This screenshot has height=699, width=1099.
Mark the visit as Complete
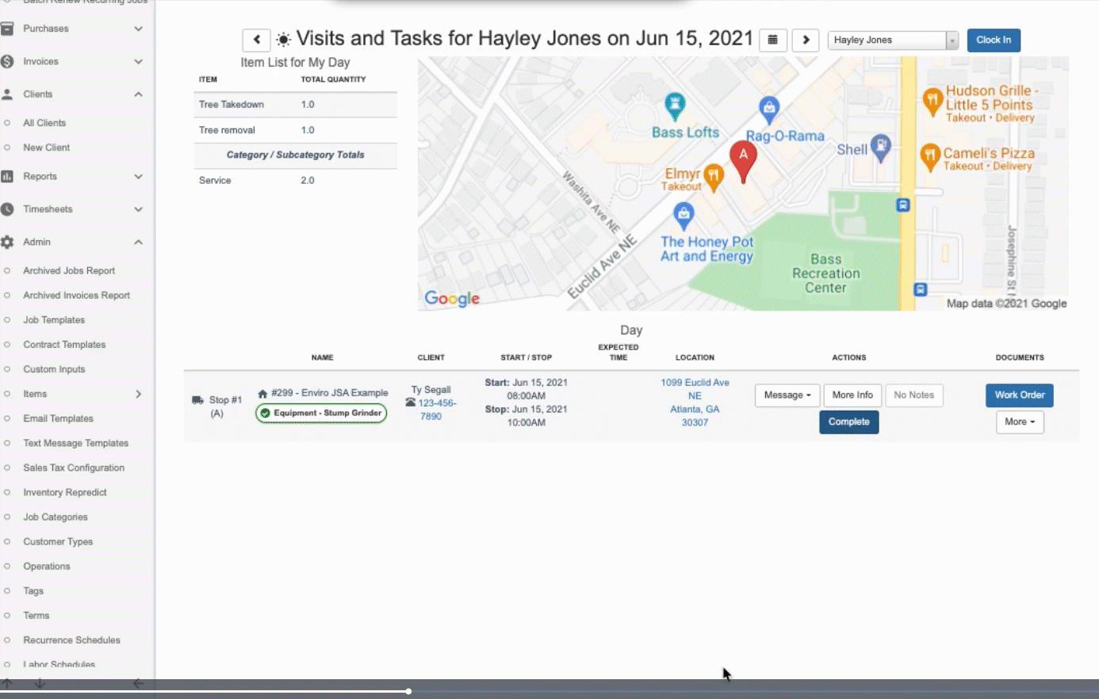[x=848, y=422]
